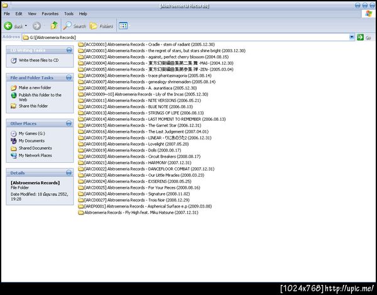Select ARCD0009~10 Lily of the Incas folder name

(146, 94)
